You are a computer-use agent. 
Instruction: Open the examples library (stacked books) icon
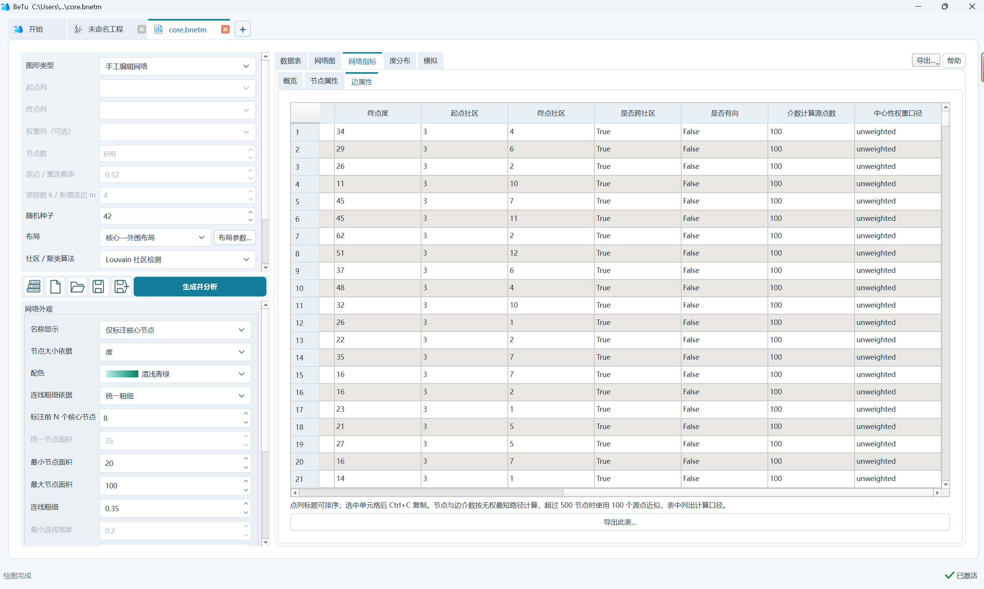pos(34,286)
